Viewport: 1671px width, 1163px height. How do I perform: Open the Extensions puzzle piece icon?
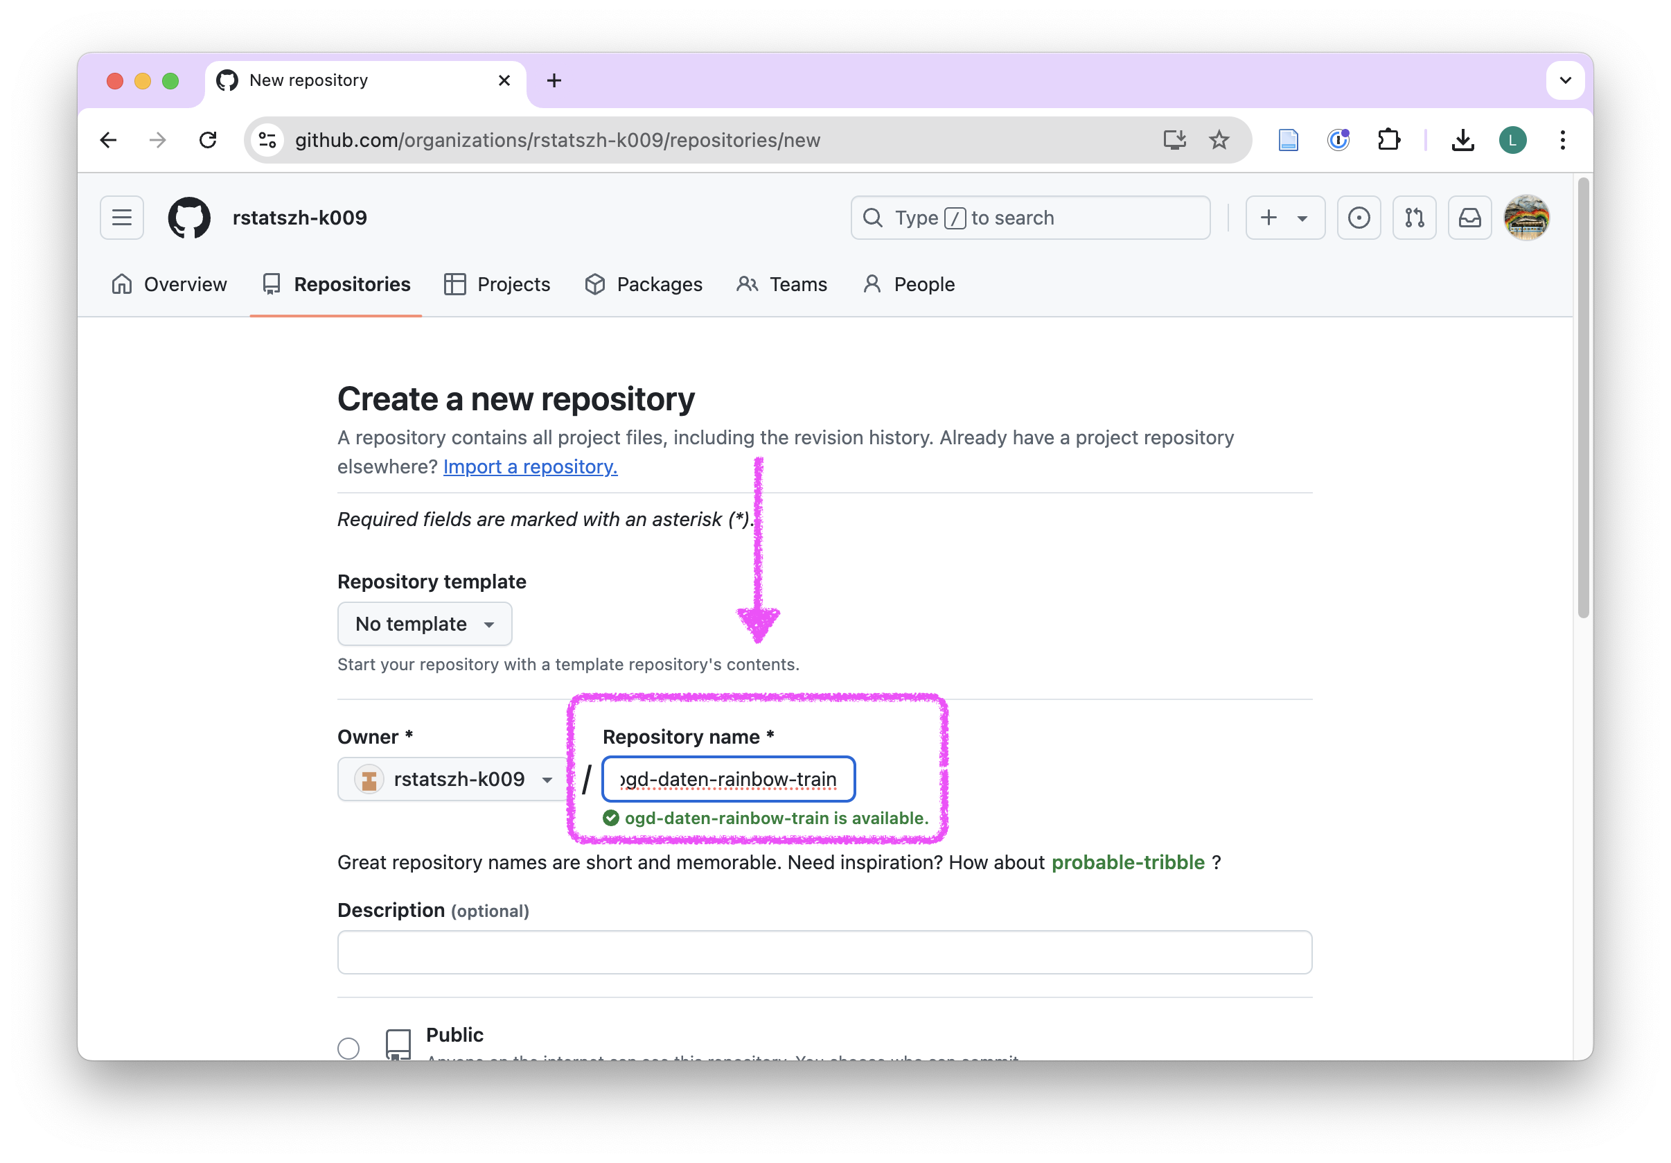[1388, 140]
